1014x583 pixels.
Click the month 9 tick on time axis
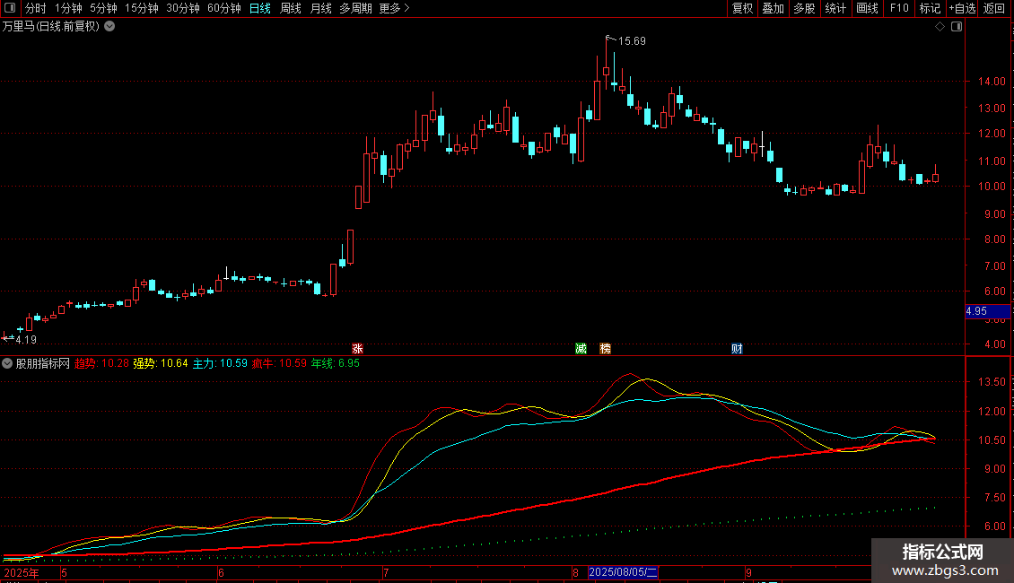(x=748, y=572)
